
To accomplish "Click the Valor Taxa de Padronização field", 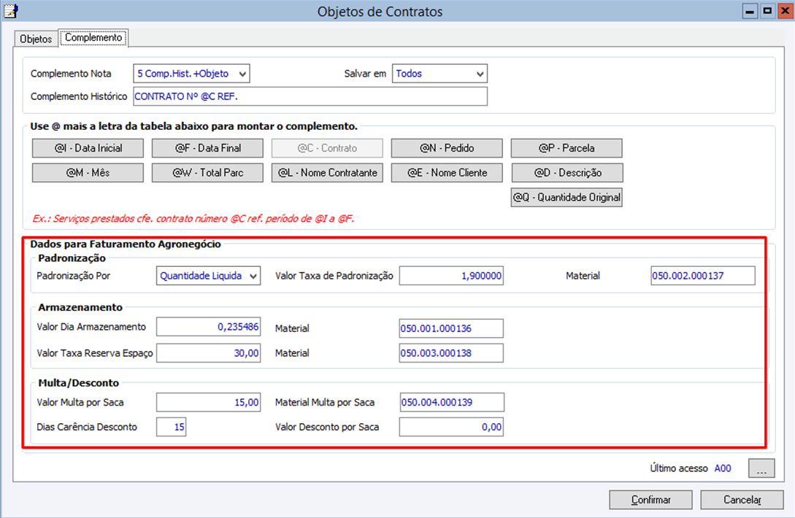I will pos(451,276).
